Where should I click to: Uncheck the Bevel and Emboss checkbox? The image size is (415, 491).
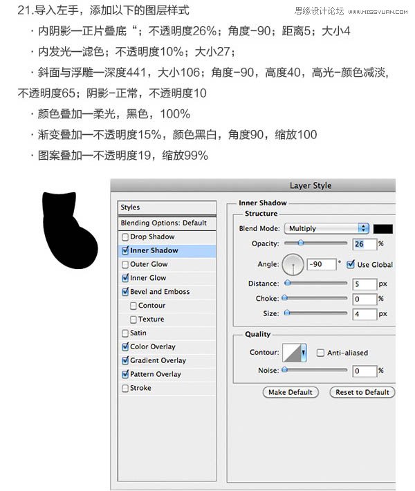tap(125, 292)
